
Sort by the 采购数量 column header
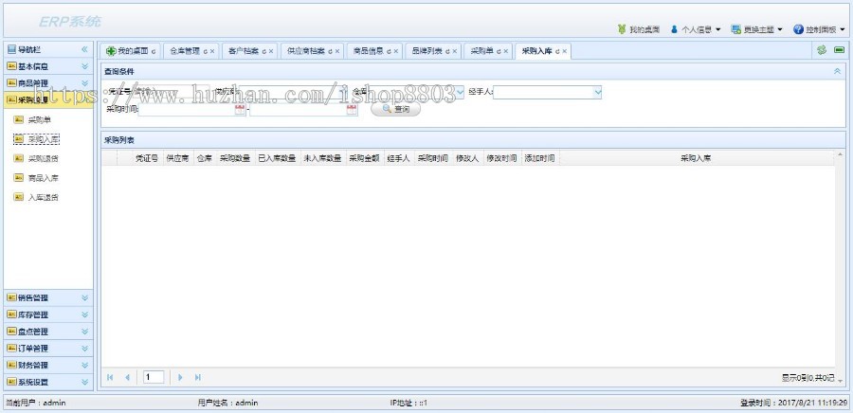click(x=235, y=158)
